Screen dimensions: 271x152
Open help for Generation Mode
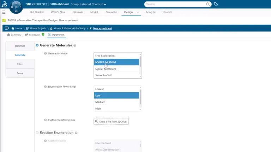(x=46, y=53)
